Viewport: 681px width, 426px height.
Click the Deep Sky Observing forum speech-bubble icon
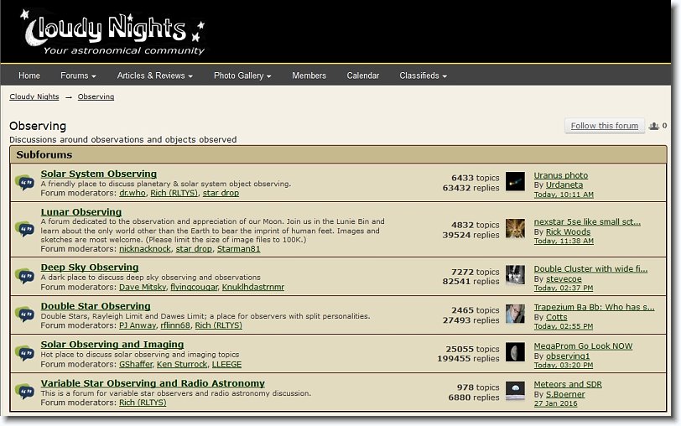coord(25,276)
